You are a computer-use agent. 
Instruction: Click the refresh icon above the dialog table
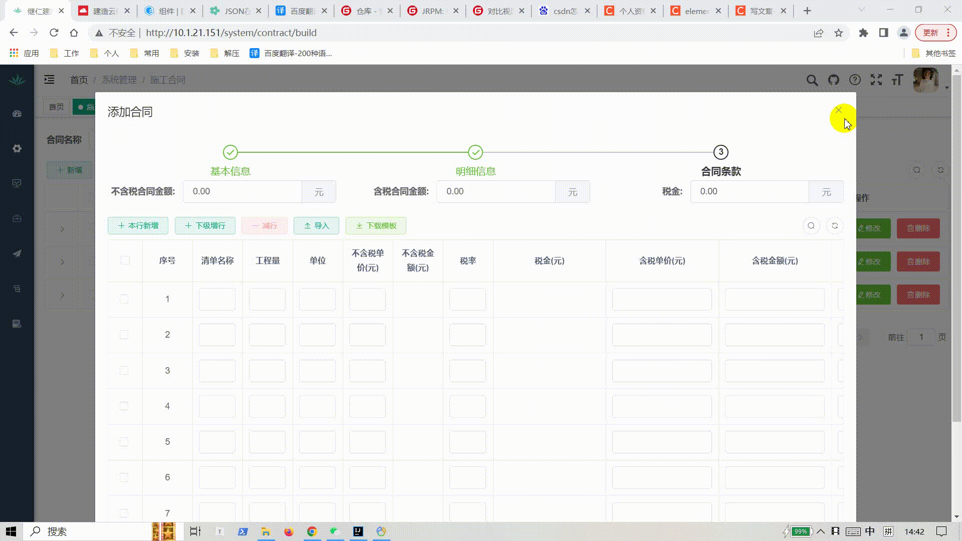[835, 226]
